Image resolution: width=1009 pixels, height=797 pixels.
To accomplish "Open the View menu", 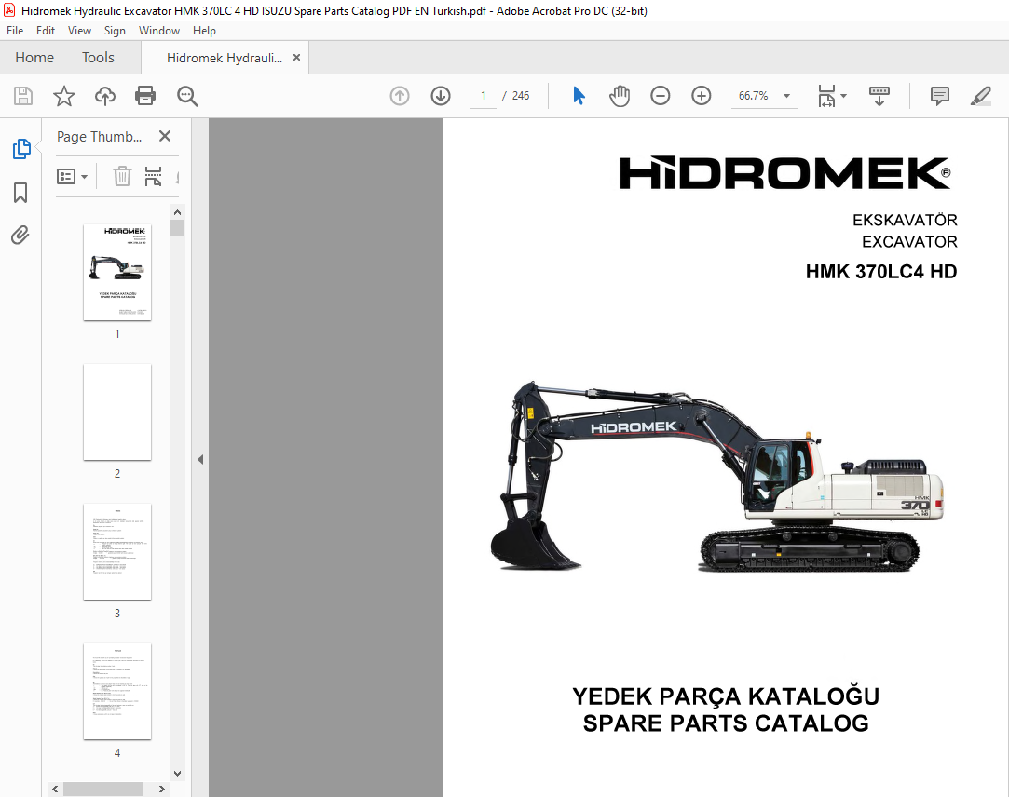I will pyautogui.click(x=79, y=30).
